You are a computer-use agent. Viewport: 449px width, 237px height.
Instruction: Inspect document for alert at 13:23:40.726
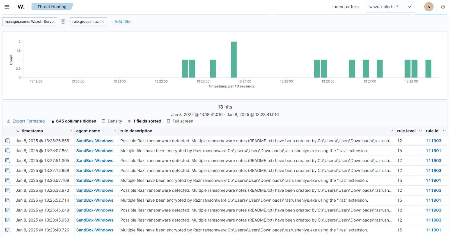8,230
